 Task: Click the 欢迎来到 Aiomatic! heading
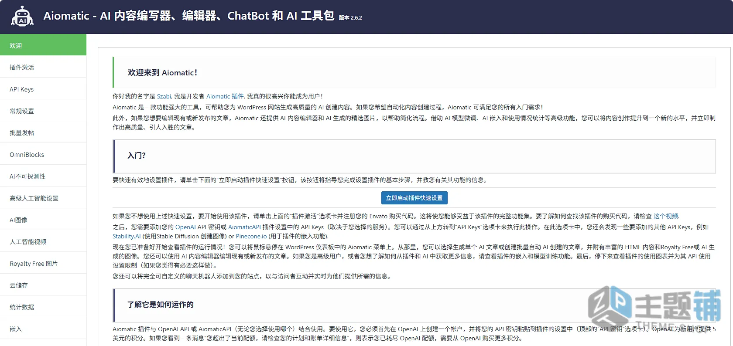pos(162,73)
